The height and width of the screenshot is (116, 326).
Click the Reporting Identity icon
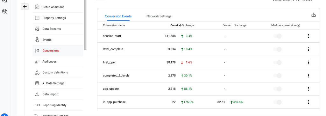pos(37,105)
